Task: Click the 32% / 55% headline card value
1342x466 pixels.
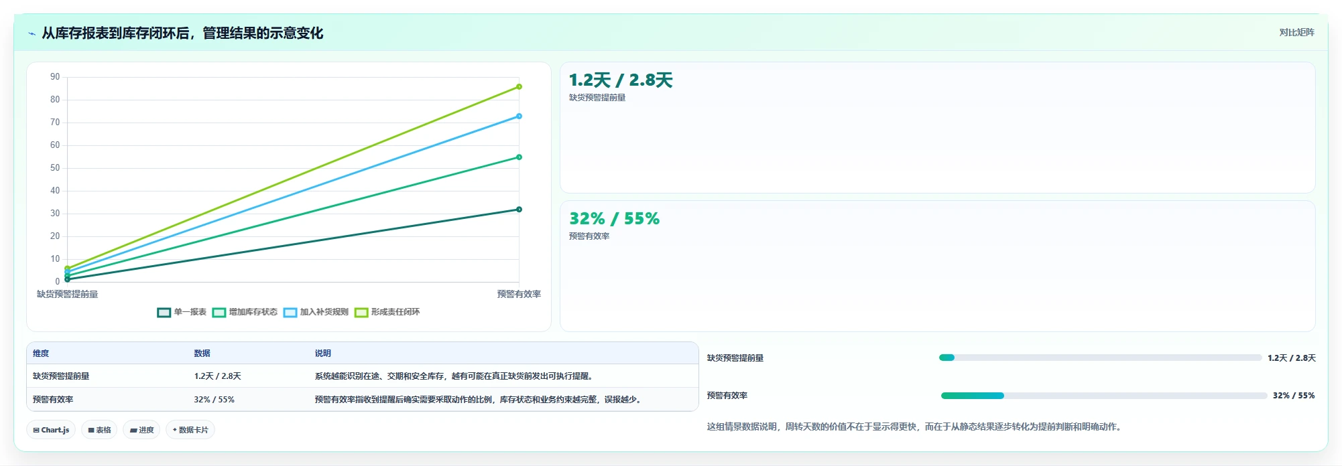Action: pos(614,219)
